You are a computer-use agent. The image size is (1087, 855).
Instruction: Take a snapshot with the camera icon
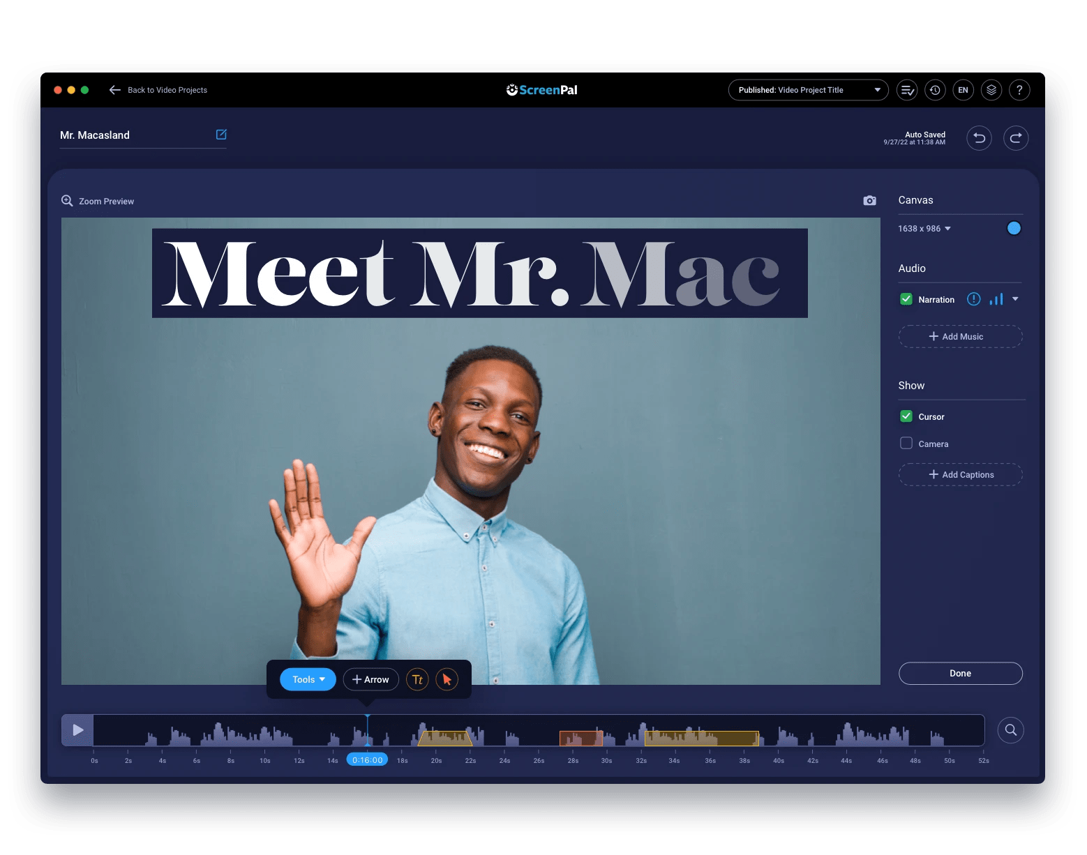[x=869, y=200]
